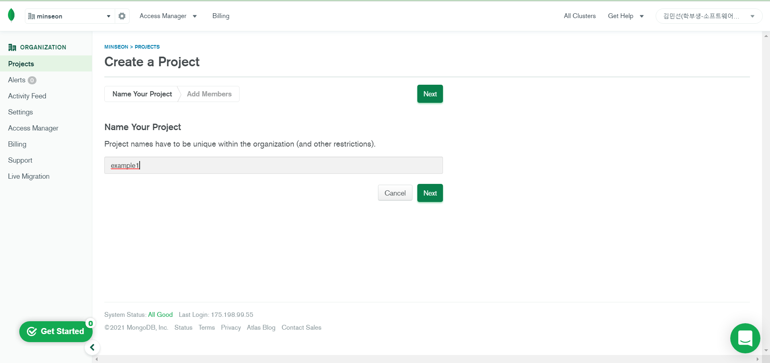Click the Next button beside Cancel
The image size is (770, 363).
[430, 193]
